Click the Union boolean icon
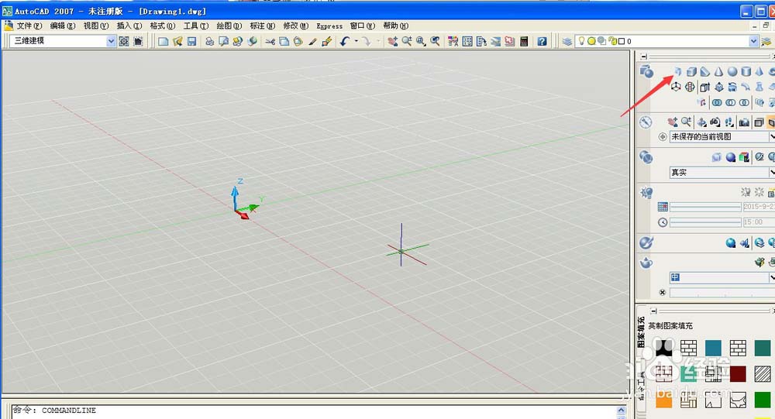775x419 pixels. point(717,102)
